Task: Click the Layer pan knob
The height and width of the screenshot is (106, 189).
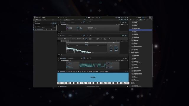Action: pos(90,36)
